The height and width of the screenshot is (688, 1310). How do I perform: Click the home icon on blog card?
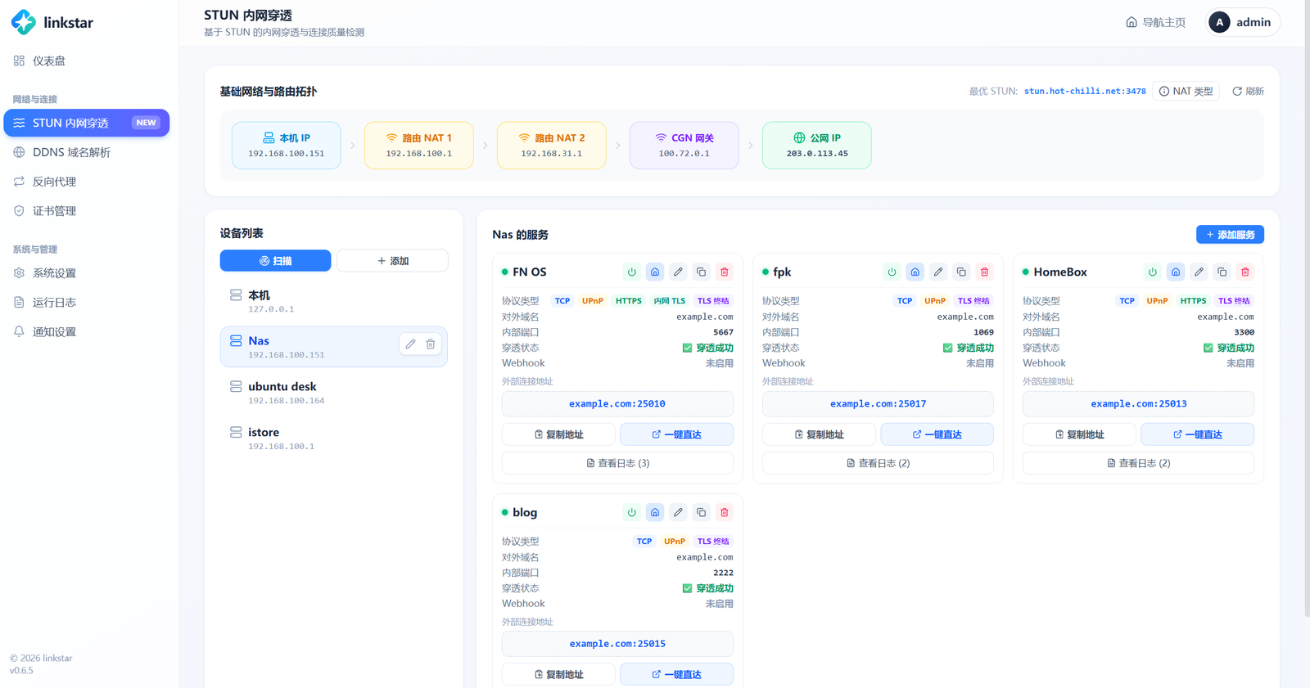point(655,512)
